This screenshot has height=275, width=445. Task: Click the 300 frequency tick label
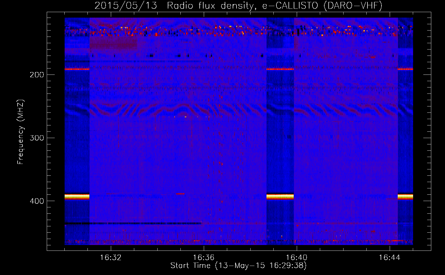click(37, 138)
